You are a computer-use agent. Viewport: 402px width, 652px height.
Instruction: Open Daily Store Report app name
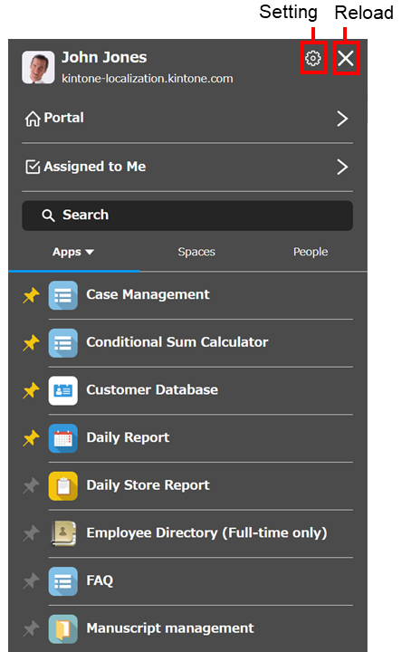148,485
